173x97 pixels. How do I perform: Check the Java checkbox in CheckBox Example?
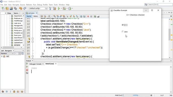point(122,32)
